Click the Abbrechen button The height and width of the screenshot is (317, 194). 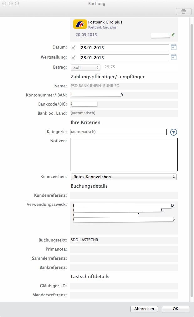(x=144, y=309)
